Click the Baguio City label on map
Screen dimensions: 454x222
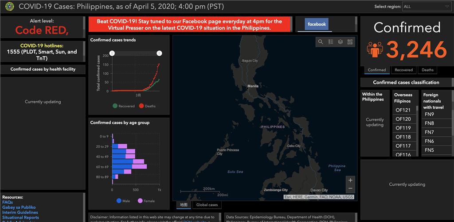[x=250, y=61]
